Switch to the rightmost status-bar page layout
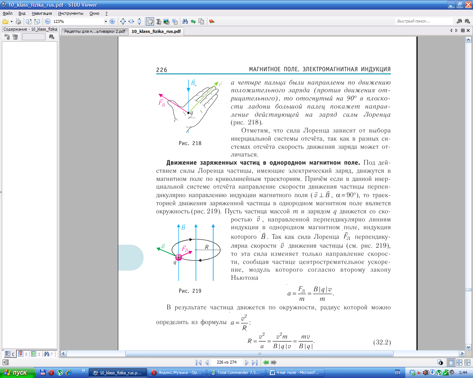Viewport: 473px width, 378px height. 467,362
